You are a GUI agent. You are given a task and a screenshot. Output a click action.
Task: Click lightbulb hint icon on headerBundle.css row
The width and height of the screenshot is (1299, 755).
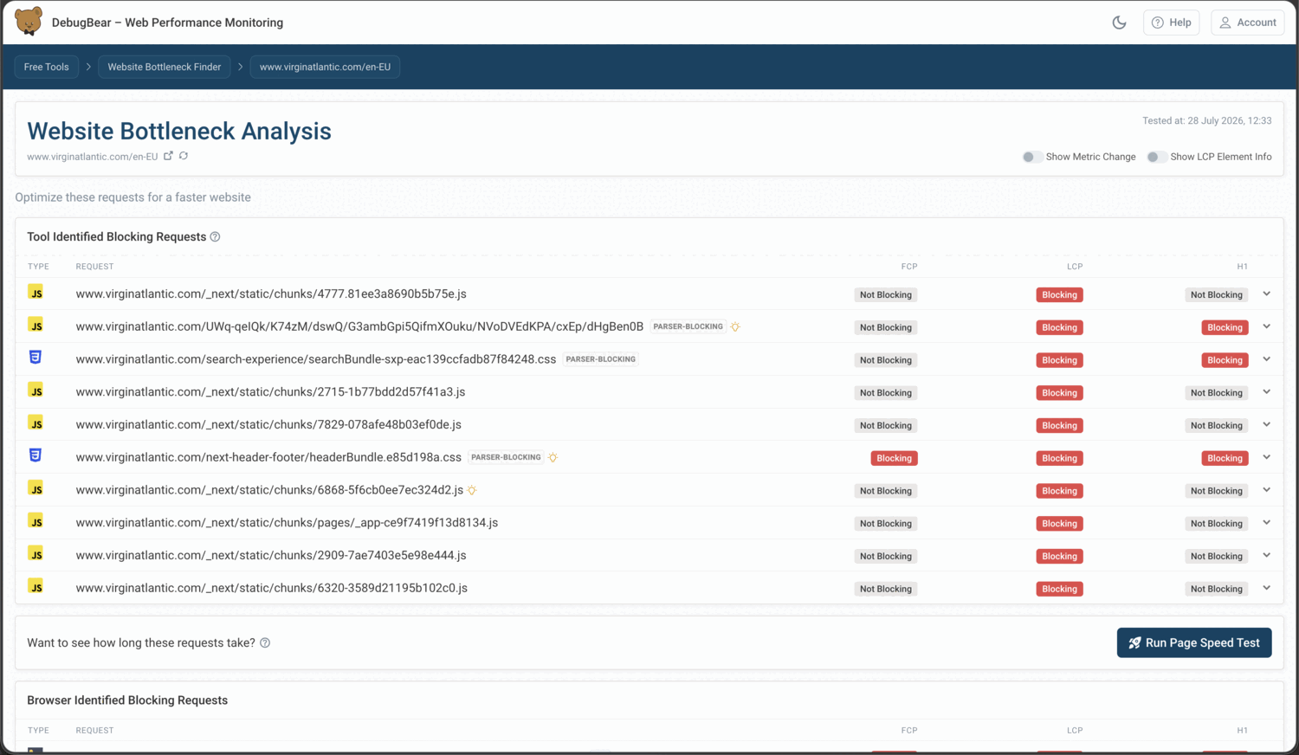(553, 457)
